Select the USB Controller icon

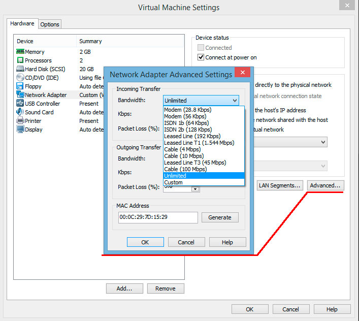(x=20, y=103)
